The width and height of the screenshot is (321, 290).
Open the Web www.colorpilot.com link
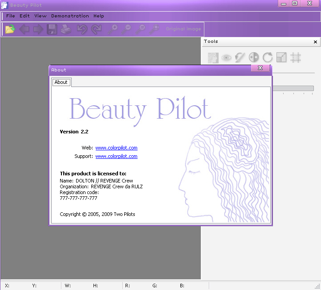click(117, 148)
